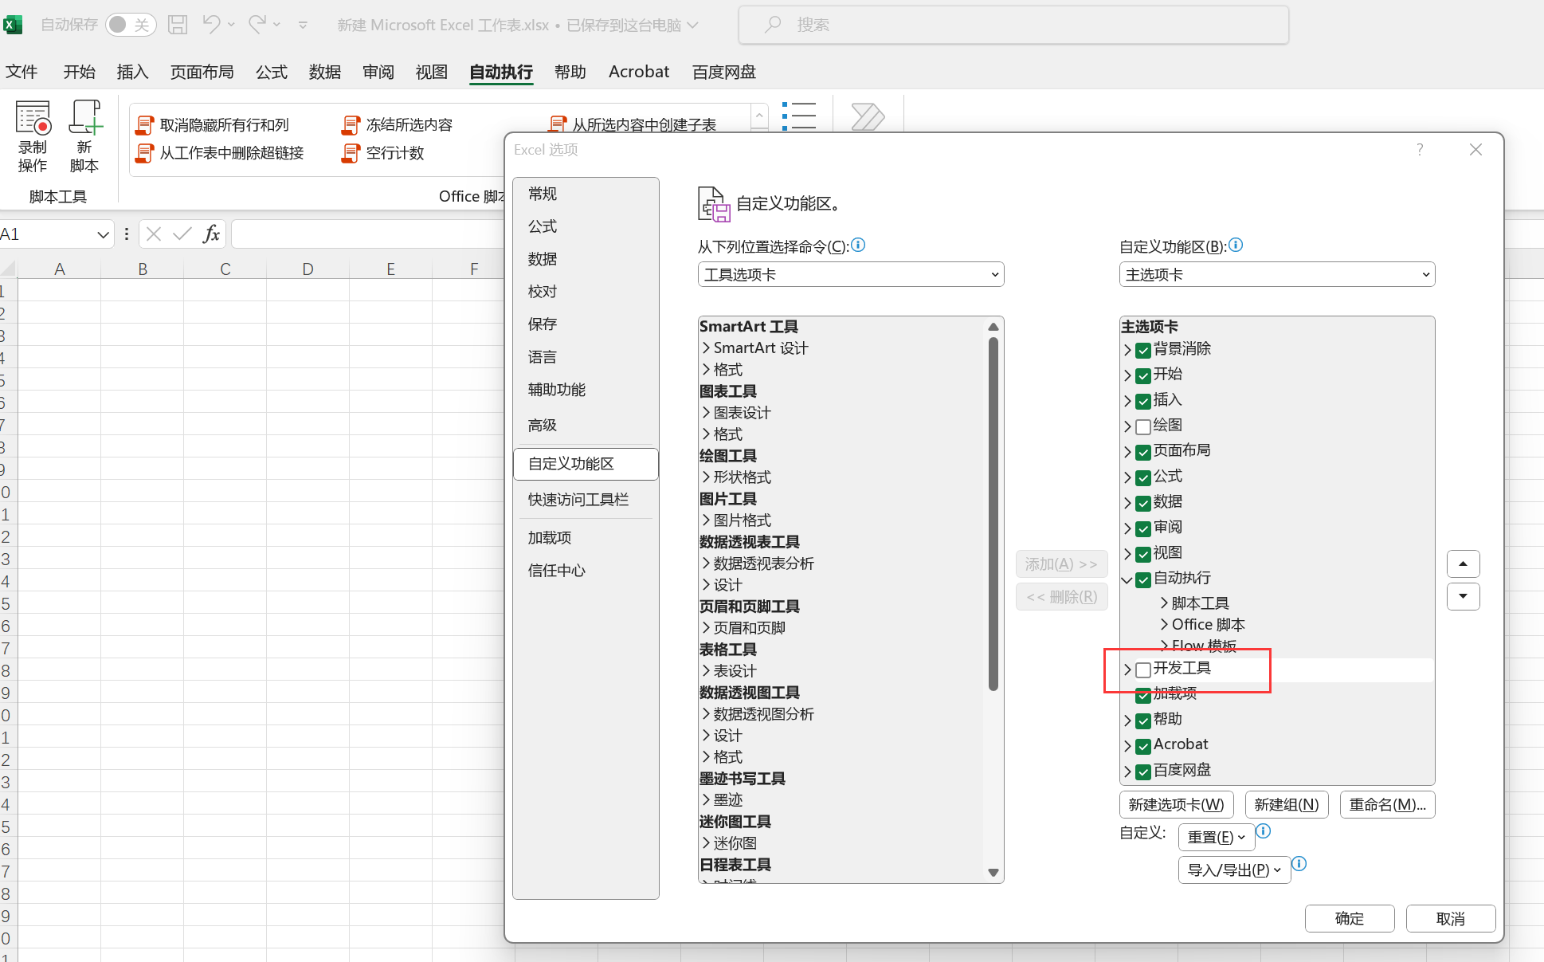Click the 新建组(N) button
This screenshot has width=1544, height=962.
click(x=1287, y=804)
